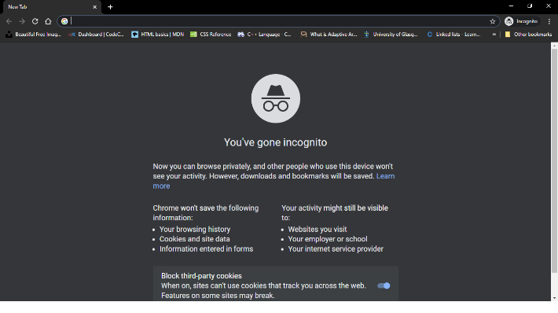
Task: Open Chrome's three-dot menu
Action: 549,21
